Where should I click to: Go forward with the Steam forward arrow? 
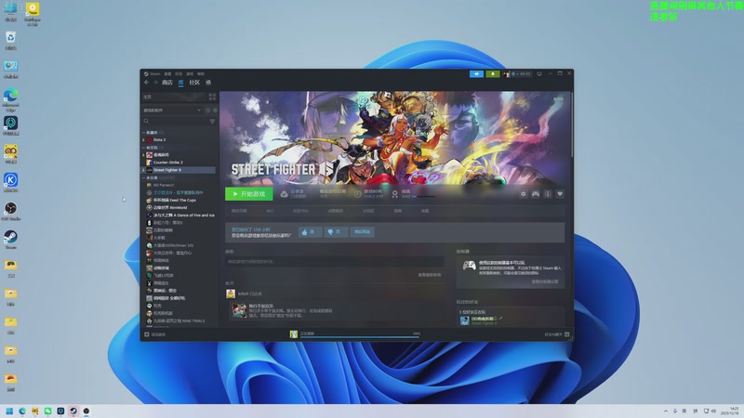155,83
